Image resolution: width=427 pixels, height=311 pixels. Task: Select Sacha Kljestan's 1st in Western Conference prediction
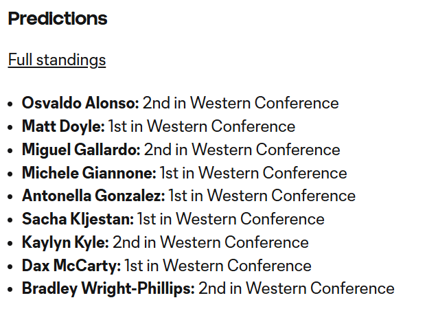pos(231,220)
